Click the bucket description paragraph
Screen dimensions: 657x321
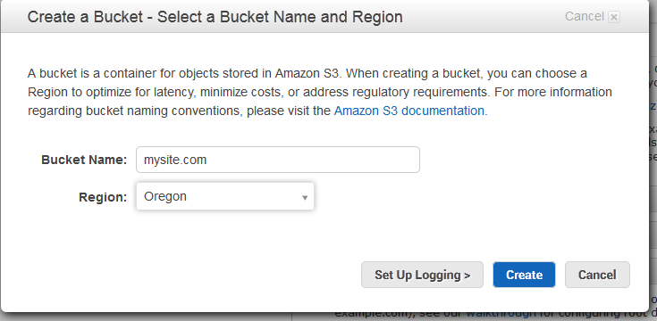pos(320,92)
